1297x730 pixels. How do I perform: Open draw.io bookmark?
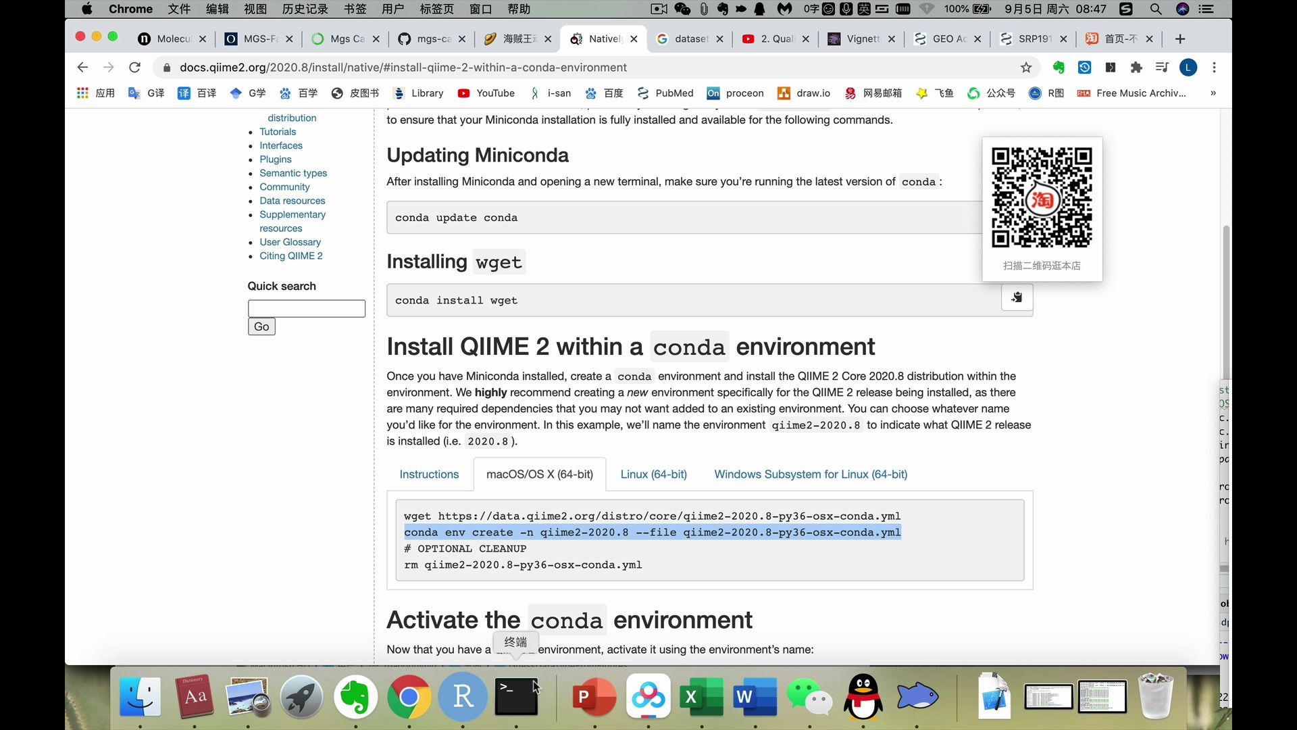[x=804, y=93]
